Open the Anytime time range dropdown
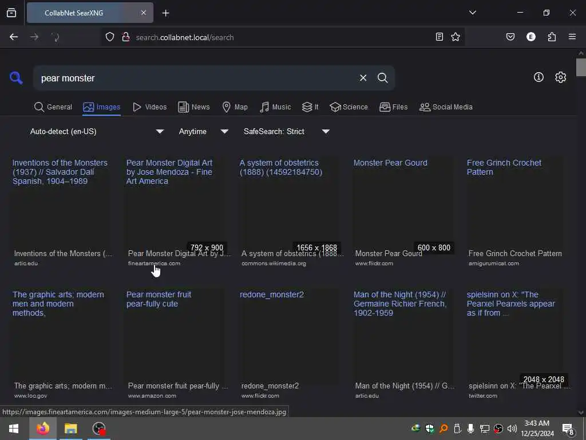The height and width of the screenshot is (440, 586). click(203, 131)
